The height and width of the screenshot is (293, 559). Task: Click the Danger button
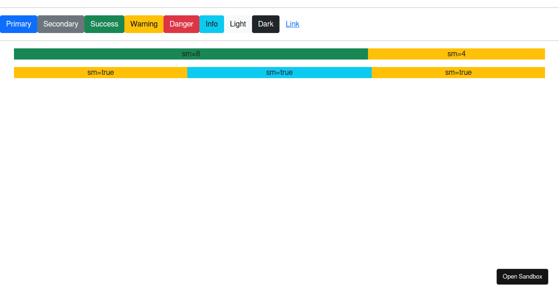pos(181,24)
